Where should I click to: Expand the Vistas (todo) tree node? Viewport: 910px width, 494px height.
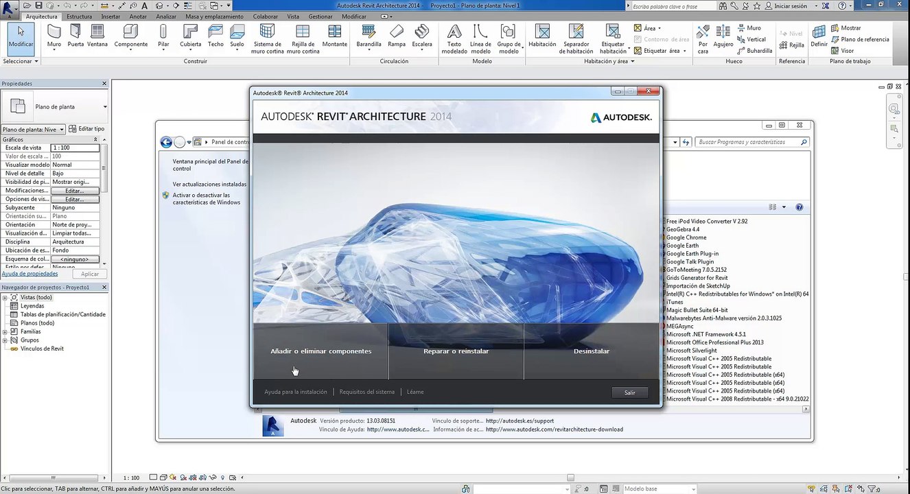[x=5, y=298]
